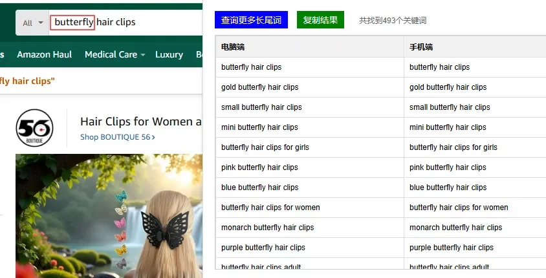Select 'monarch butterfly hair clips' desktop keyword
Viewport: 546px width, 278px height.
coord(267,228)
